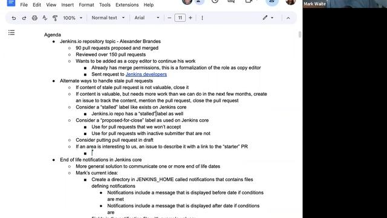Click "Already has merge permissions" bullet
This screenshot has height=218, width=387.
(176, 68)
